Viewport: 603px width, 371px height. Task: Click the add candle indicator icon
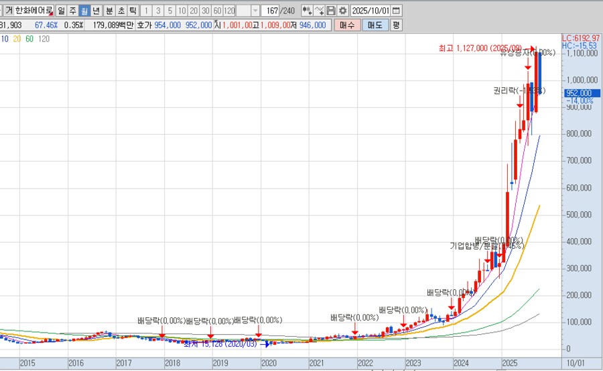point(306,11)
